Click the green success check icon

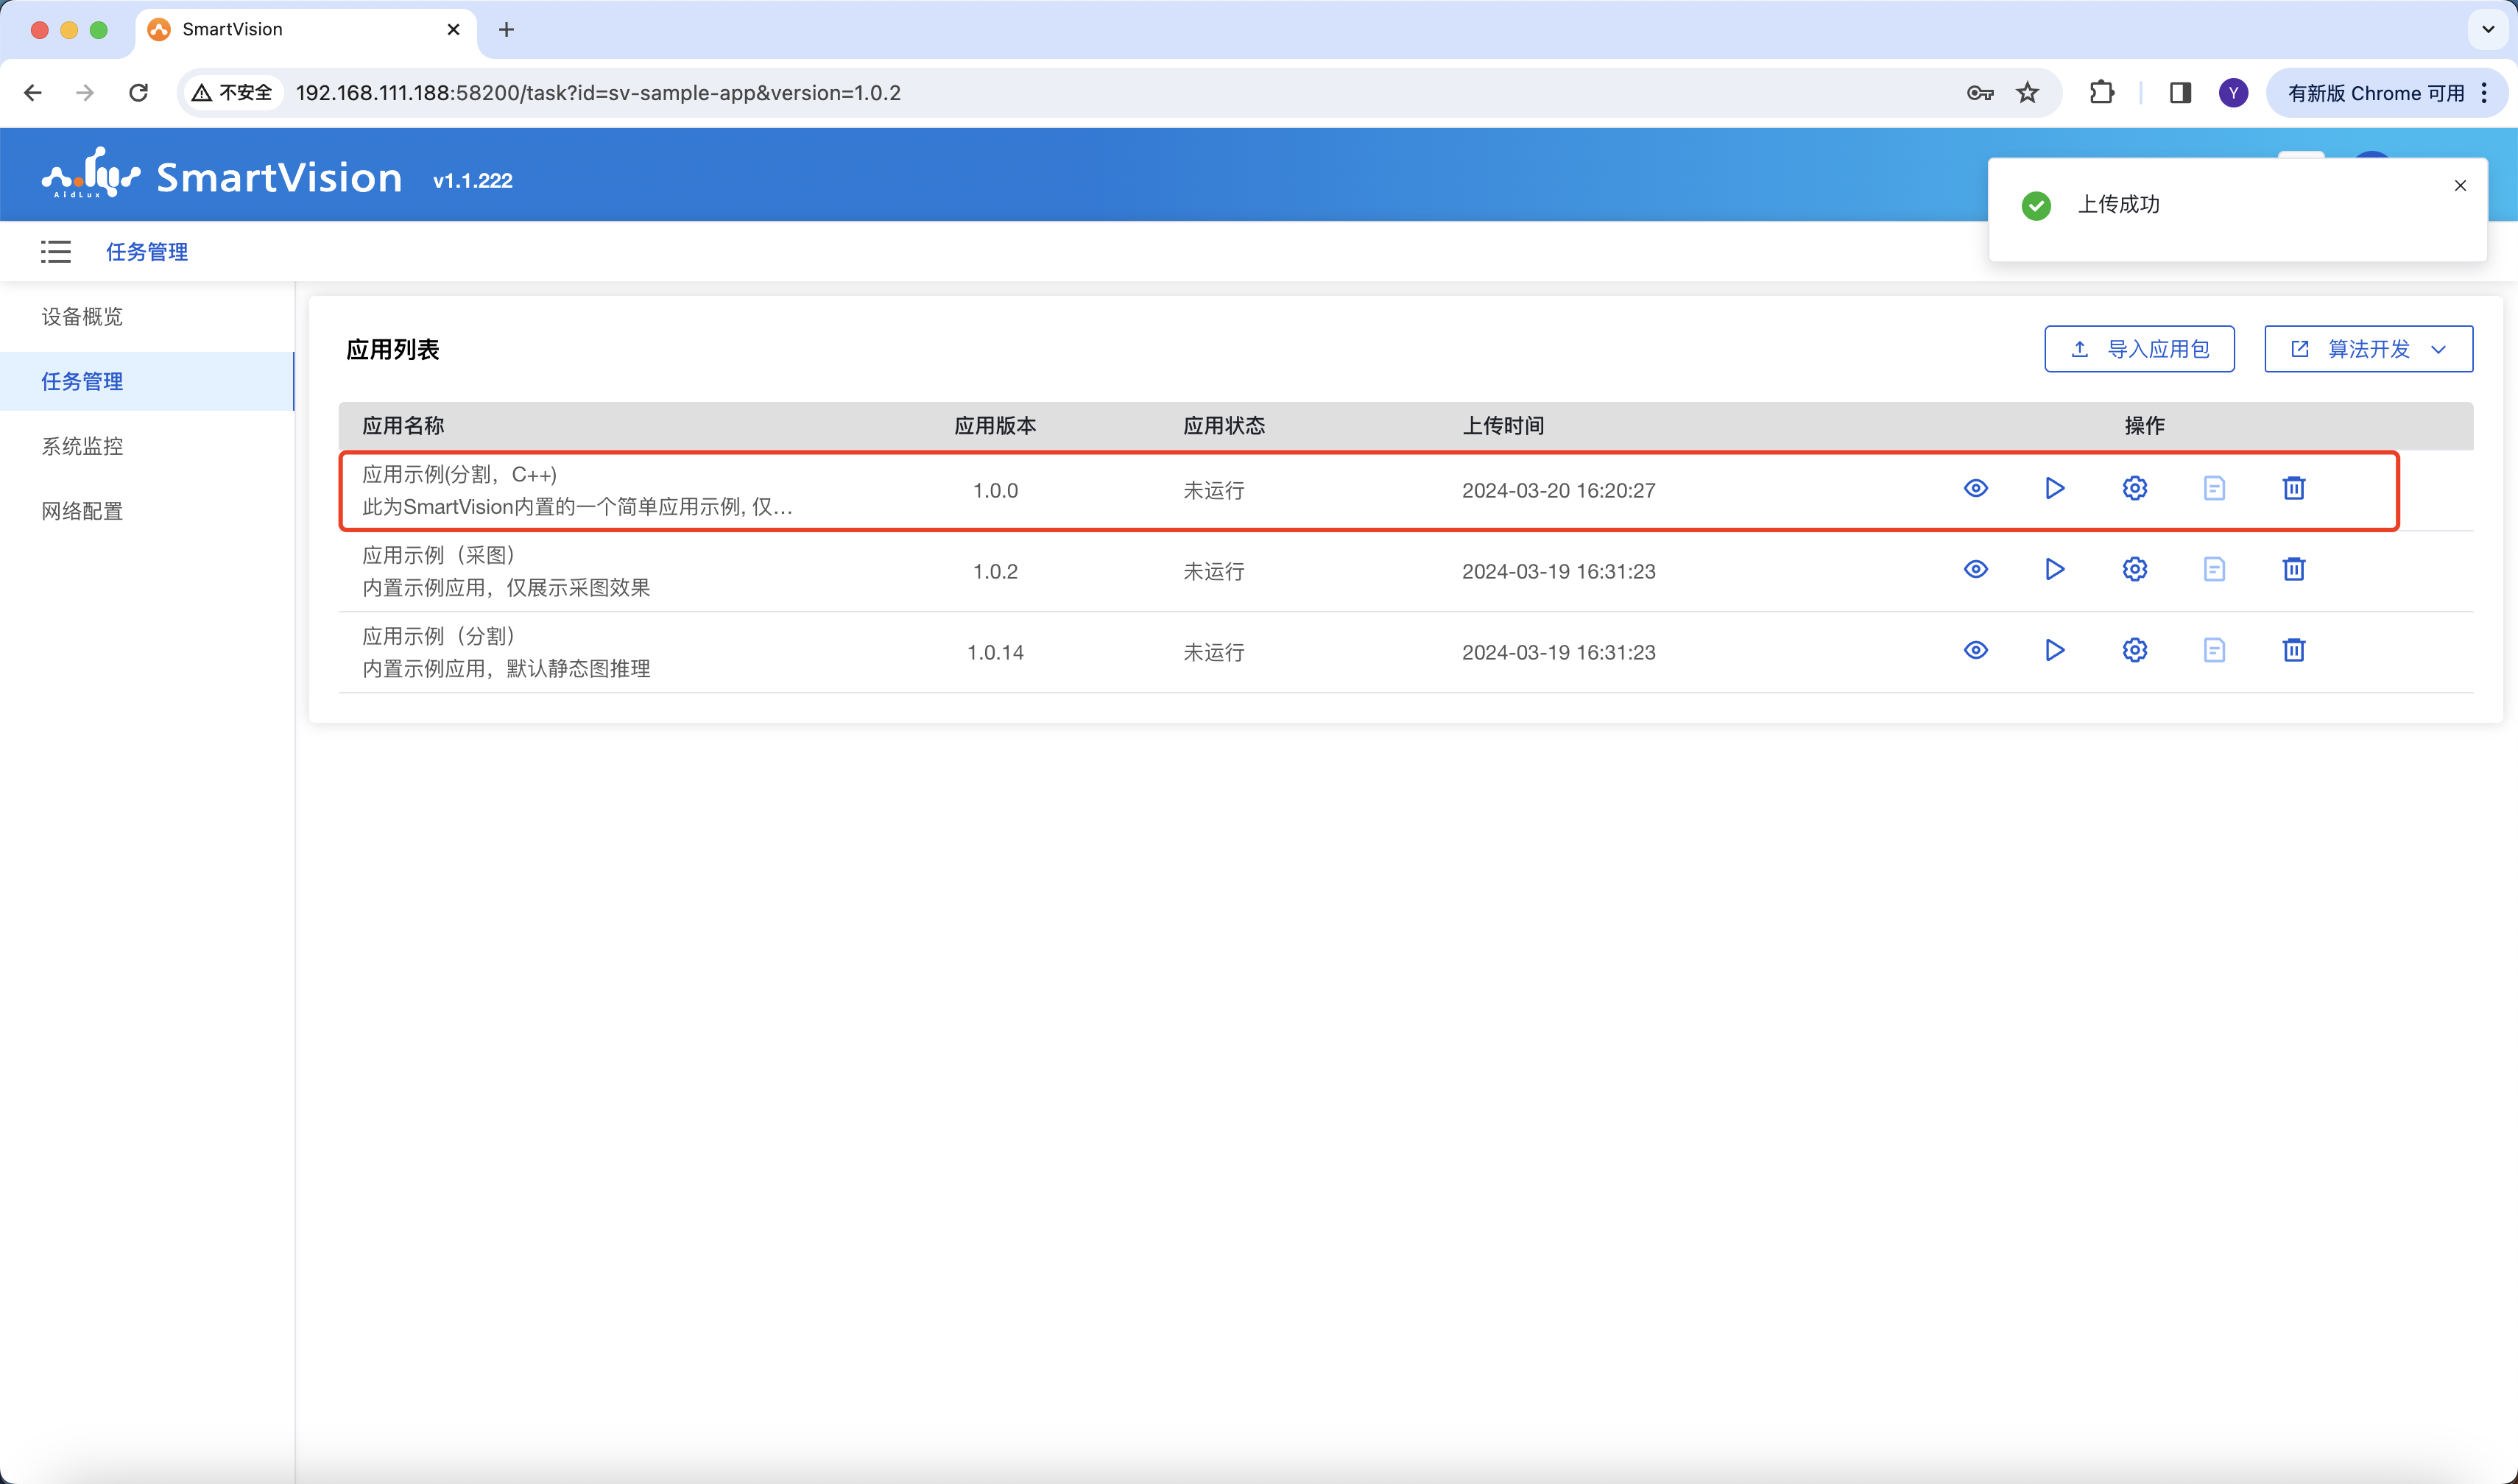click(2036, 205)
